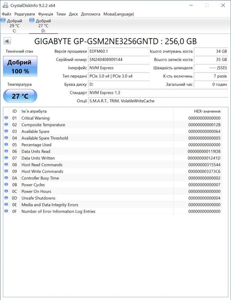Image resolution: width=231 pixels, height=300 pixels.
Task: Select the Data Units Written attribute name
Action: pos(38,158)
